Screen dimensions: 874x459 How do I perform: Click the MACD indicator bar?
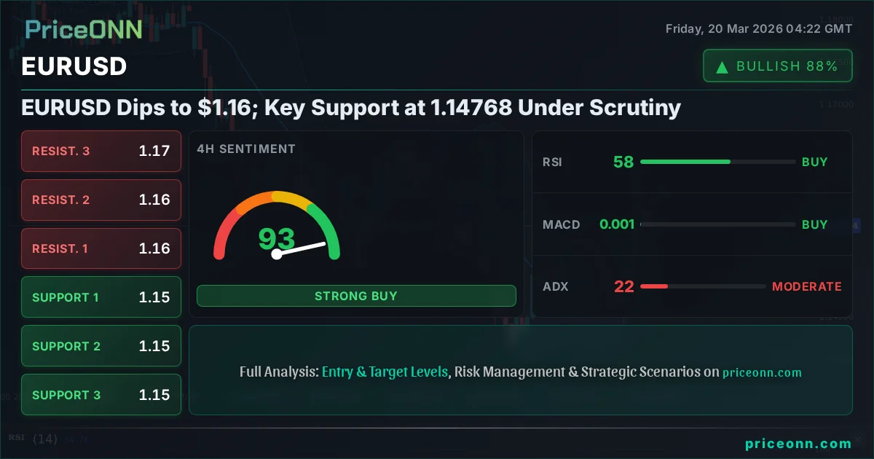coord(717,224)
